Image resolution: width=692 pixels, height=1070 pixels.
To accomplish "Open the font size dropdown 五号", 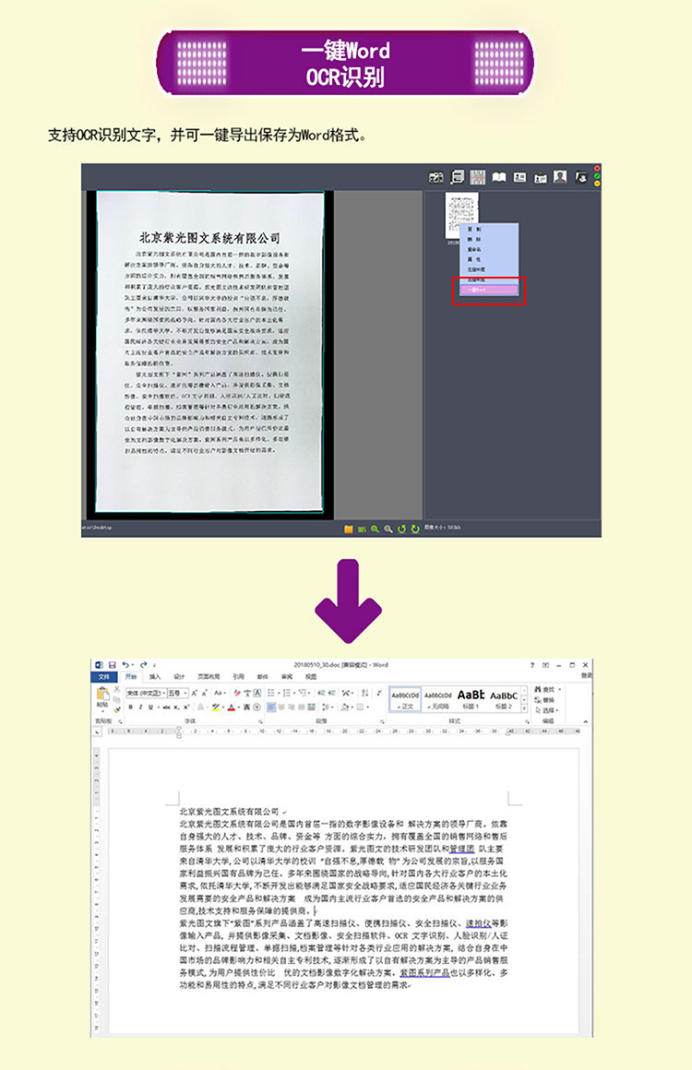I will coord(177,694).
